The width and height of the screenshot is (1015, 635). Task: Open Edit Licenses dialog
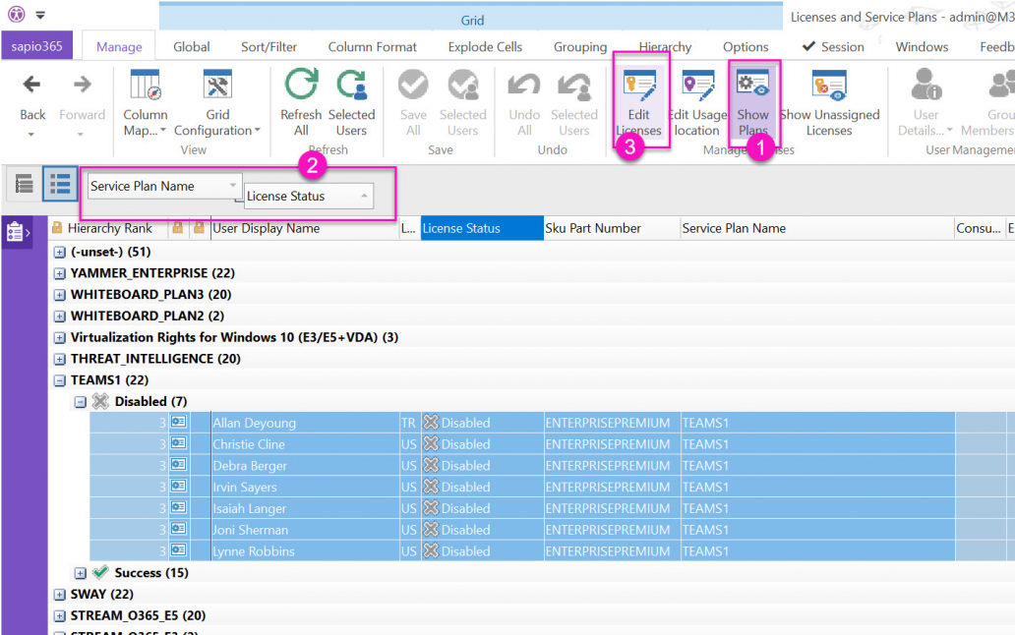tap(639, 103)
